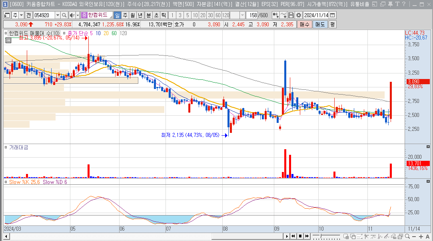Viewport: 433px width, 241px height.
Task: Click the dotted-rectangle chart selection icon
Action: 359,236
